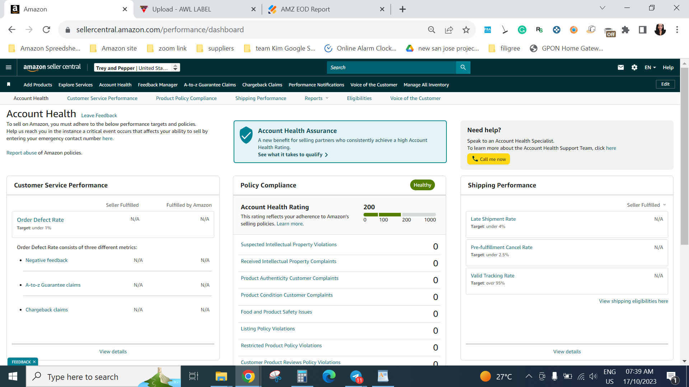Viewport: 689px width, 387px height.
Task: Open the Snipping Tool on taskbar
Action: point(275,377)
